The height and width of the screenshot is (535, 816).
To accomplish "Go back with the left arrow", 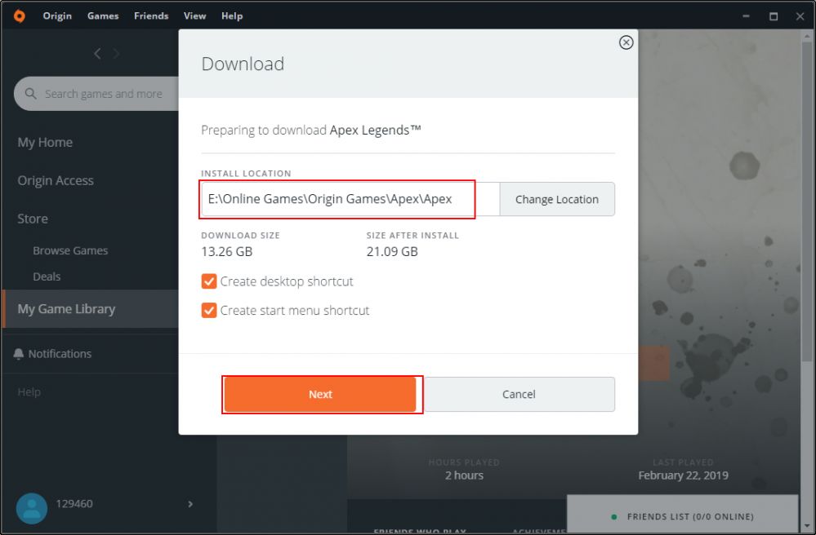I will pyautogui.click(x=97, y=54).
